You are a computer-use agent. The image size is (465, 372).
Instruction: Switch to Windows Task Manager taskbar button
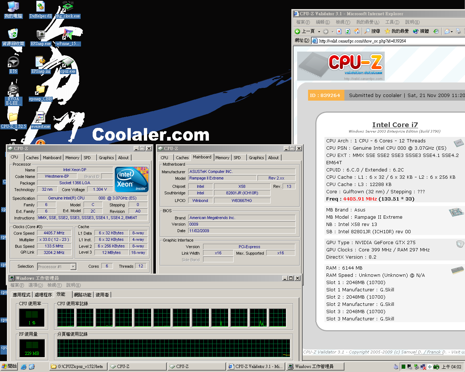(x=315, y=367)
